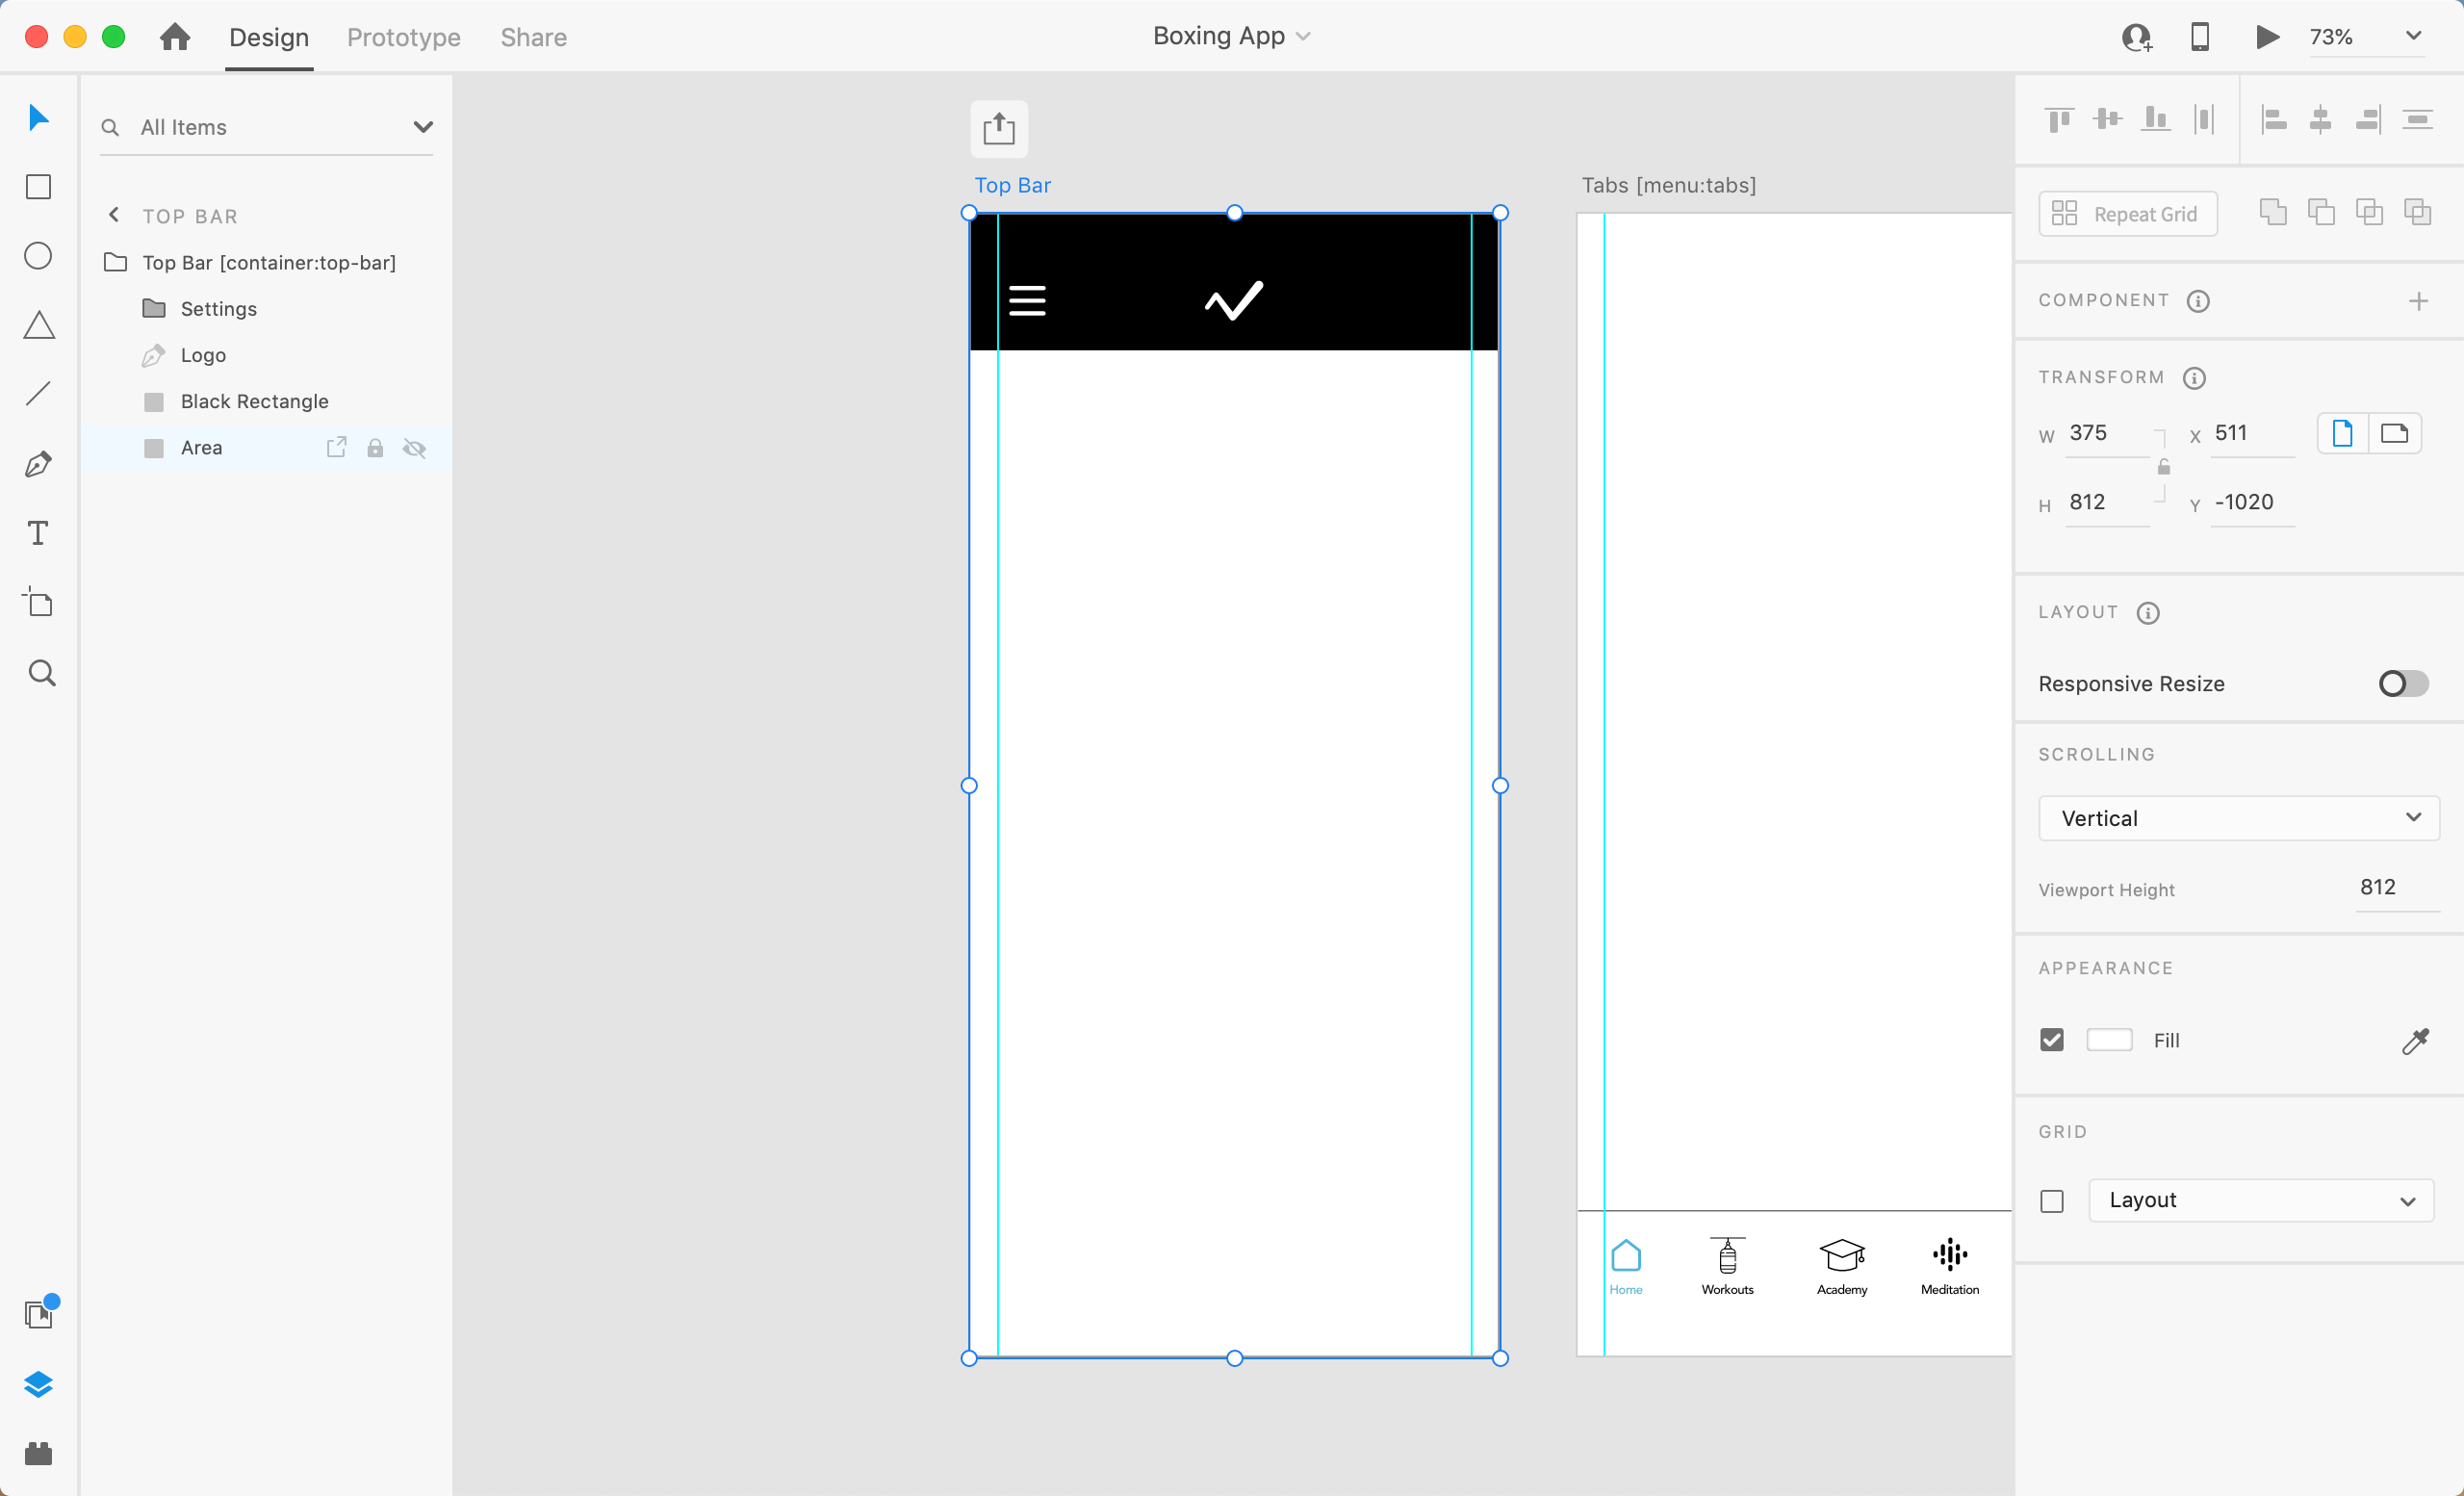Image resolution: width=2464 pixels, height=1496 pixels.
Task: Toggle lock on Area layer
Action: (375, 448)
